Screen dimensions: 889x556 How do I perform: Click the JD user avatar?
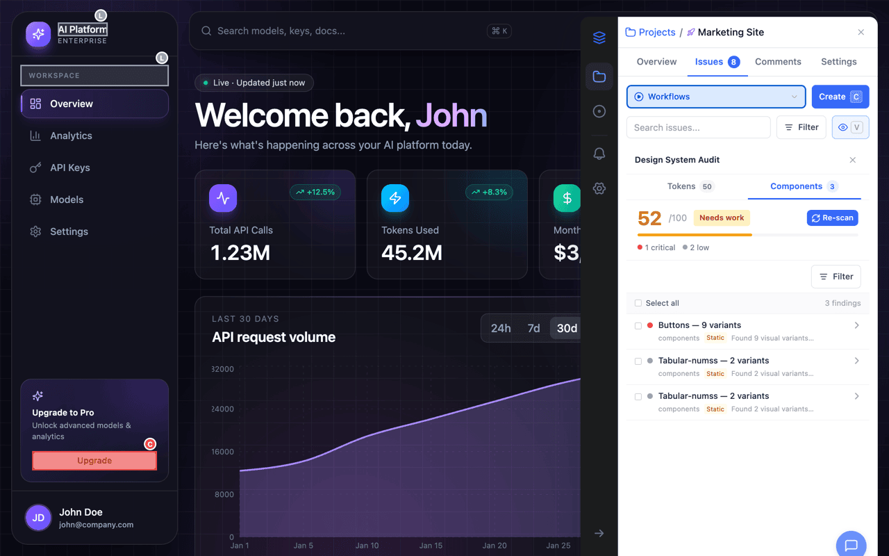tap(38, 518)
